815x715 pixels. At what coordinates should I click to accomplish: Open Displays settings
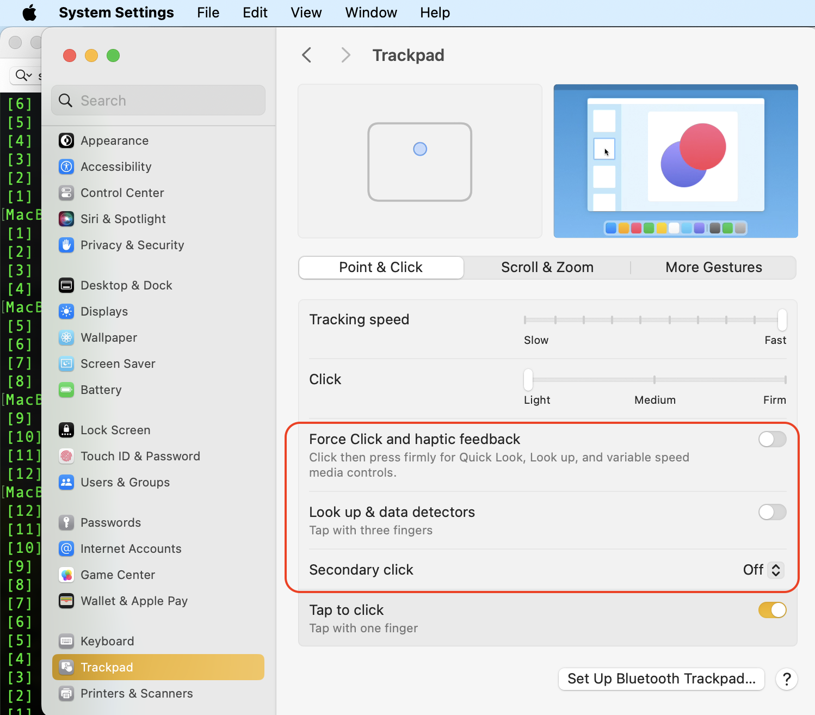[104, 311]
